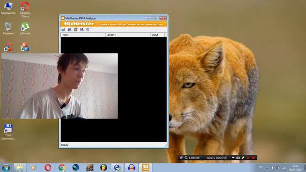Click the clipboard icon in MixMeister toolbar
The height and width of the screenshot is (172, 306).
76,30
